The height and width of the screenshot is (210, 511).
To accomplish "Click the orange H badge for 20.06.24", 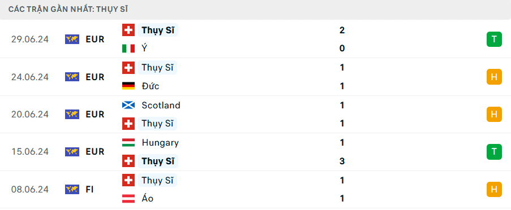I will point(495,115).
